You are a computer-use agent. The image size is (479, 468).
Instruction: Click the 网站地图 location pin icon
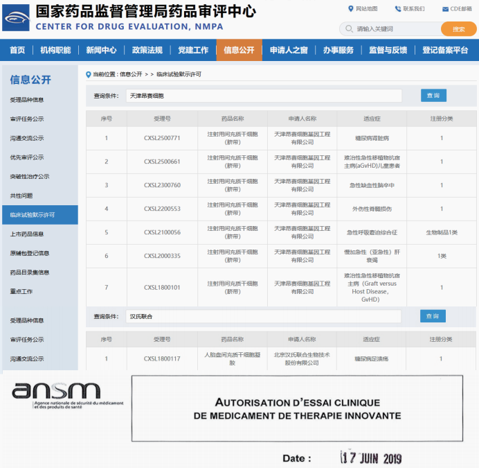[x=351, y=9]
